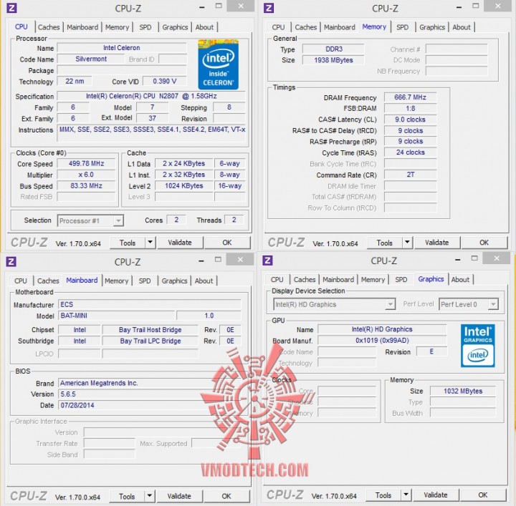Click the CAS# Latency 9.0 clocks value

tap(410, 120)
